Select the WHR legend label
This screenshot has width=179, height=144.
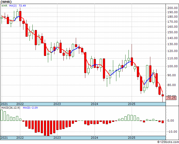click(x=4, y=6)
